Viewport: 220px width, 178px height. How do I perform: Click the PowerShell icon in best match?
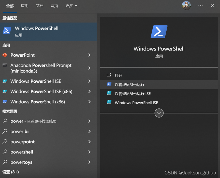click(7, 31)
